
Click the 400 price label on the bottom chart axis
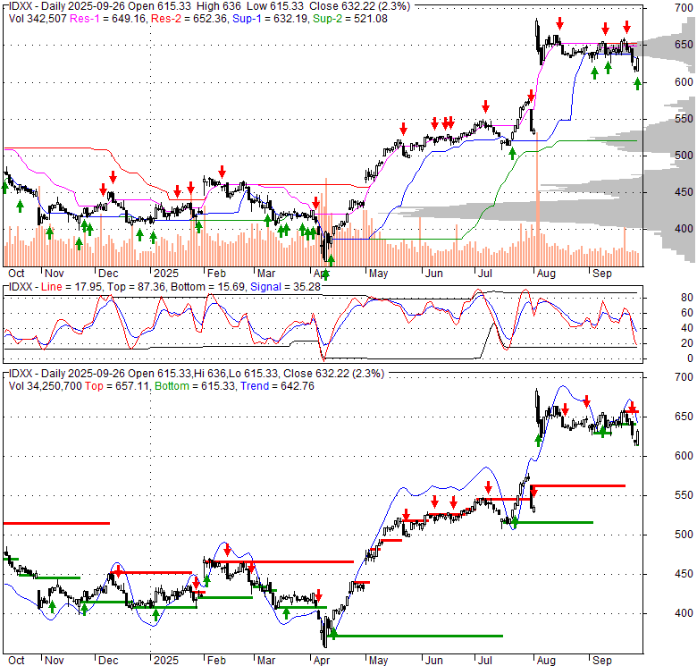[684, 613]
